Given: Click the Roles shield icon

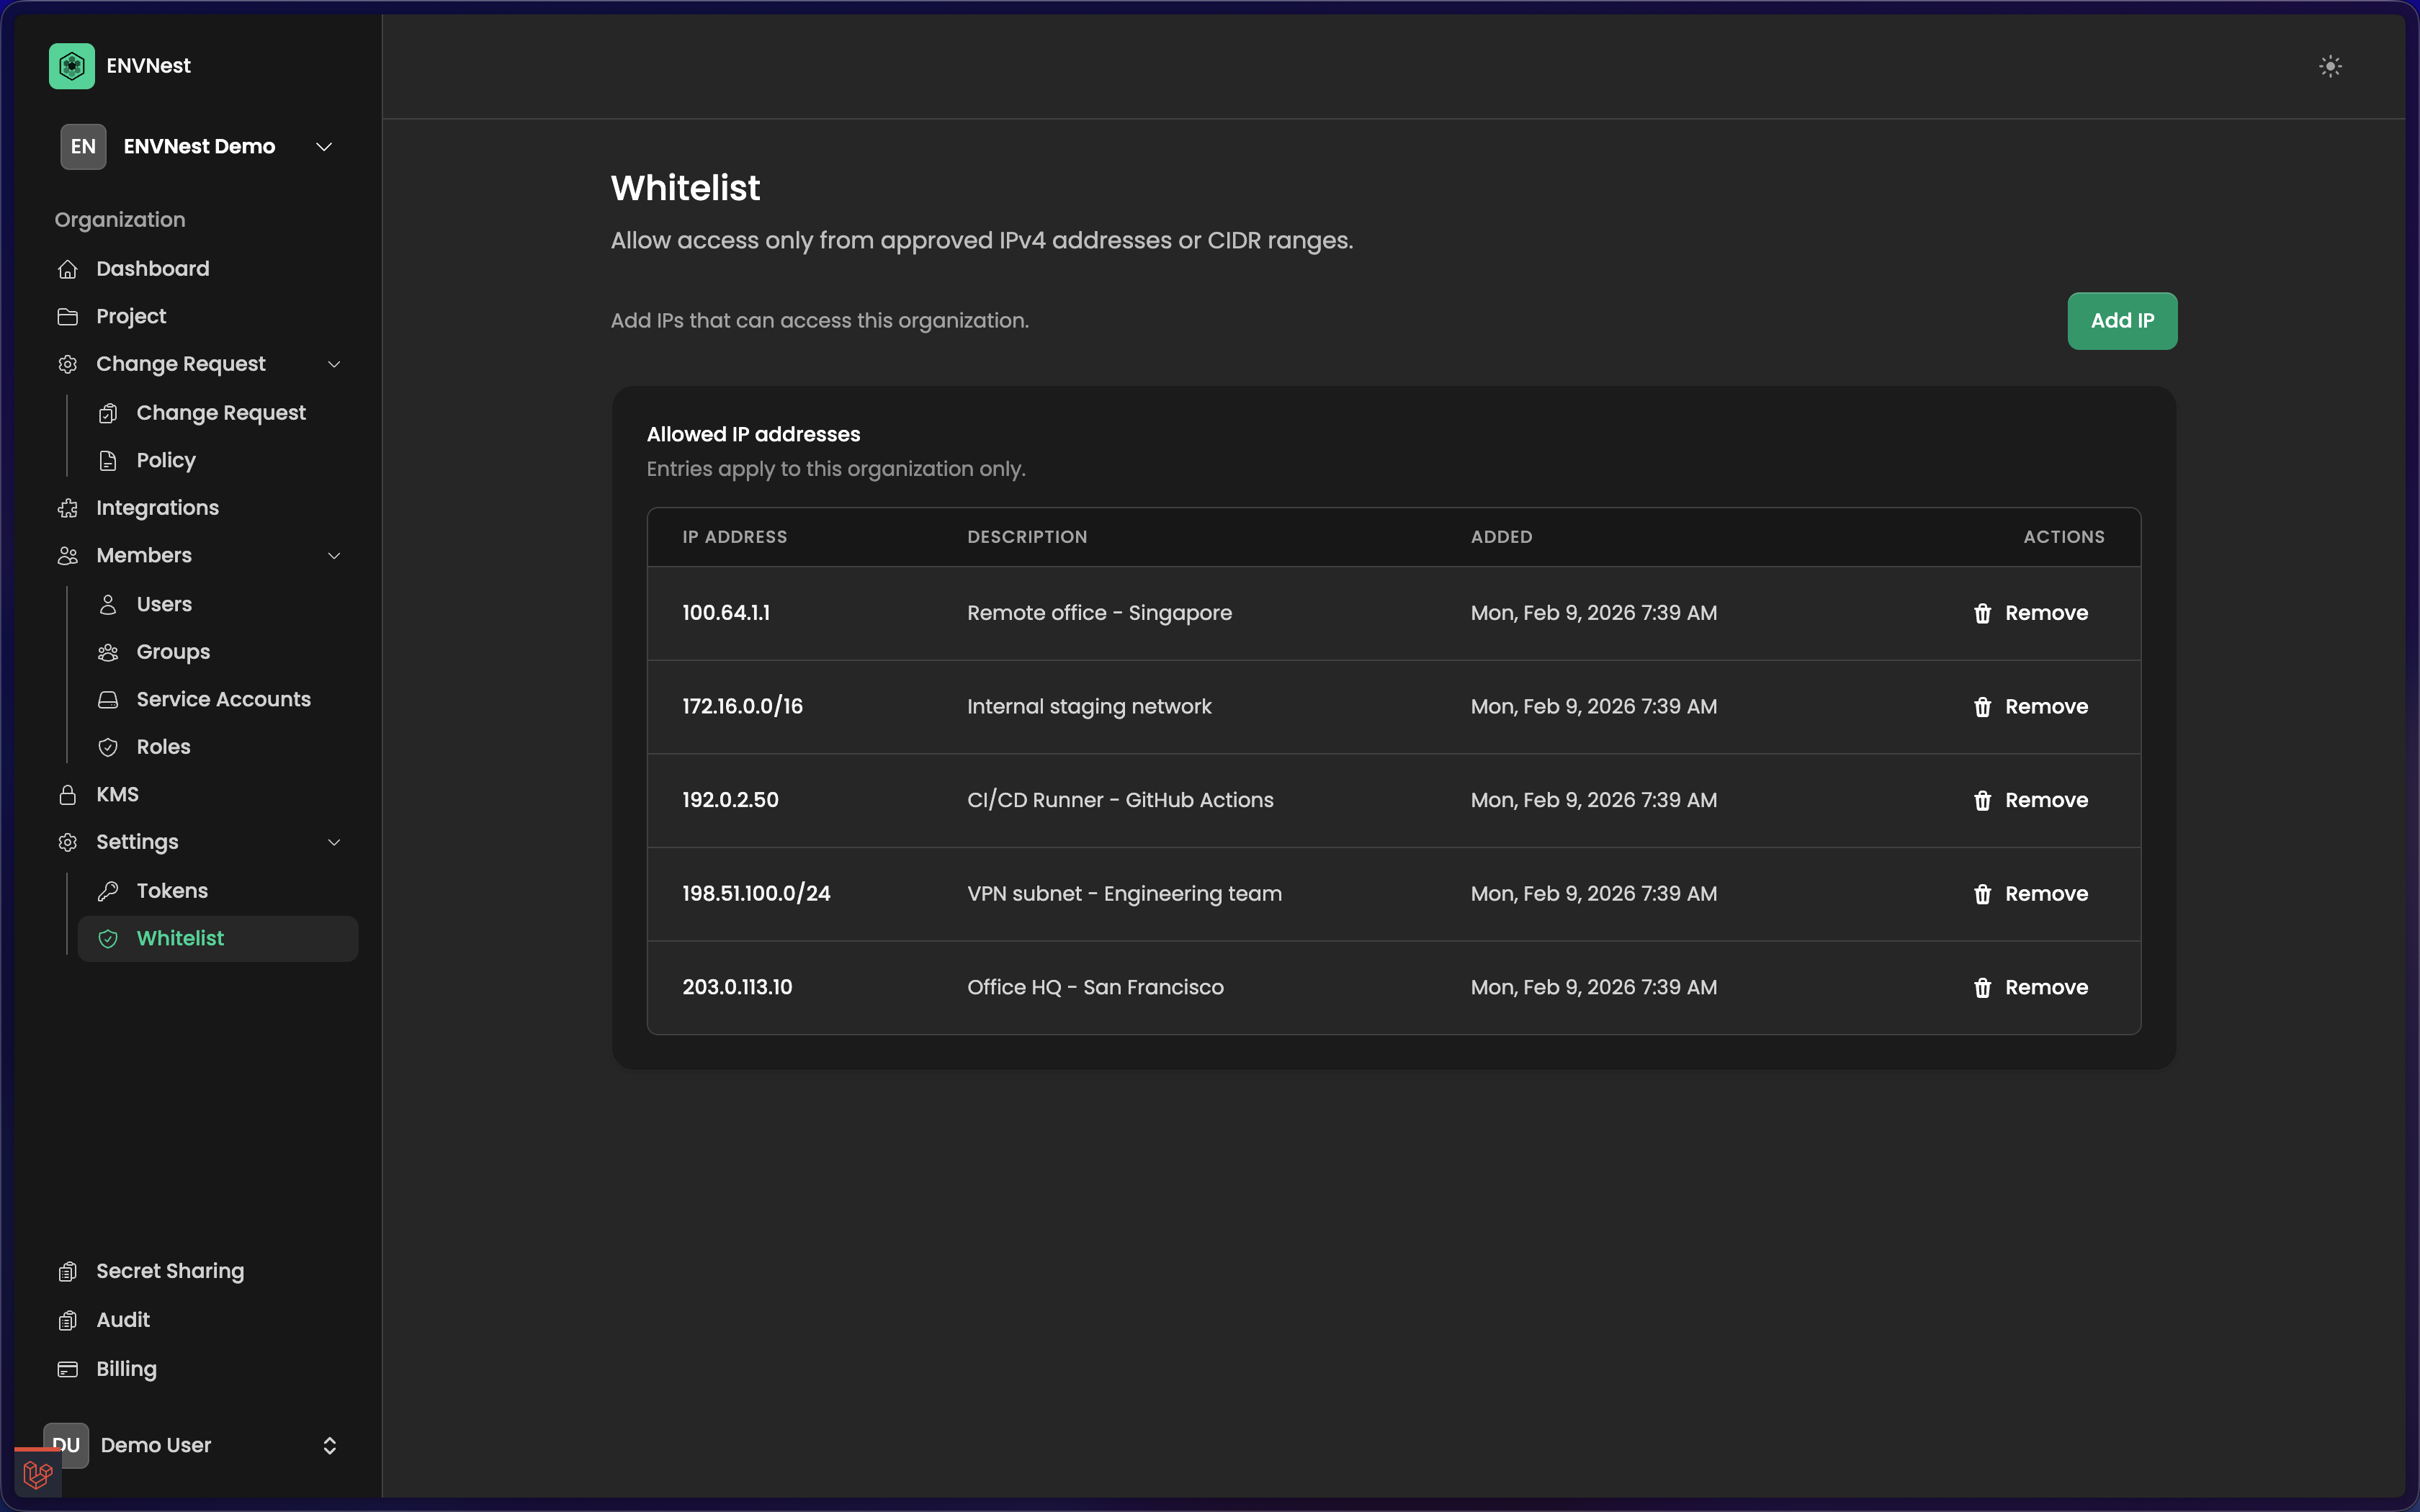Looking at the screenshot, I should [x=108, y=747].
